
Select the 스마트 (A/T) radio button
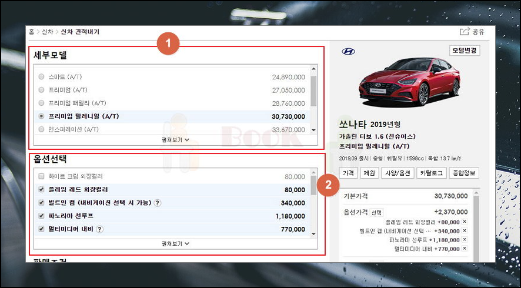click(x=41, y=77)
